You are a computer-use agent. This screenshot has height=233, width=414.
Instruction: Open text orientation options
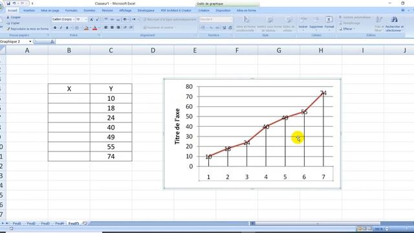point(125,19)
